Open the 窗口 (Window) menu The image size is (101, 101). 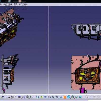coord(21,4)
